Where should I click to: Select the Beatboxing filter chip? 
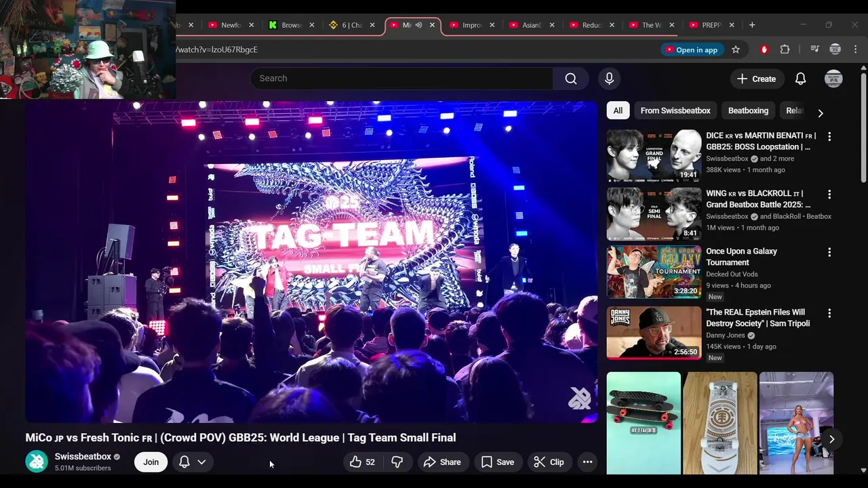click(x=748, y=110)
